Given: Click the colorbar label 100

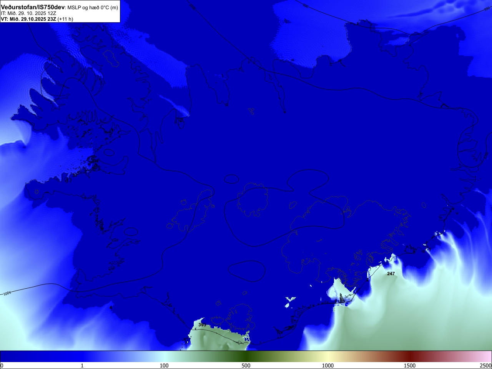Looking at the screenshot, I should [x=164, y=366].
